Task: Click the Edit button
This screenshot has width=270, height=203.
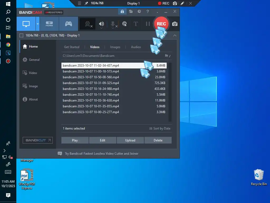Action: pyautogui.click(x=103, y=140)
